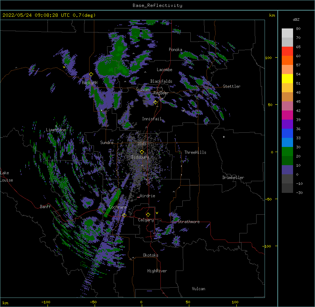Click the Olds label
Viewport: 315px width, 307px height.
(142, 144)
